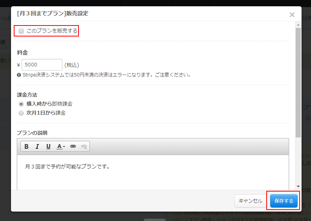Screen dimensions: 311x221
Task: Click the unlink icon in editor toolbar
Action: click(x=84, y=146)
